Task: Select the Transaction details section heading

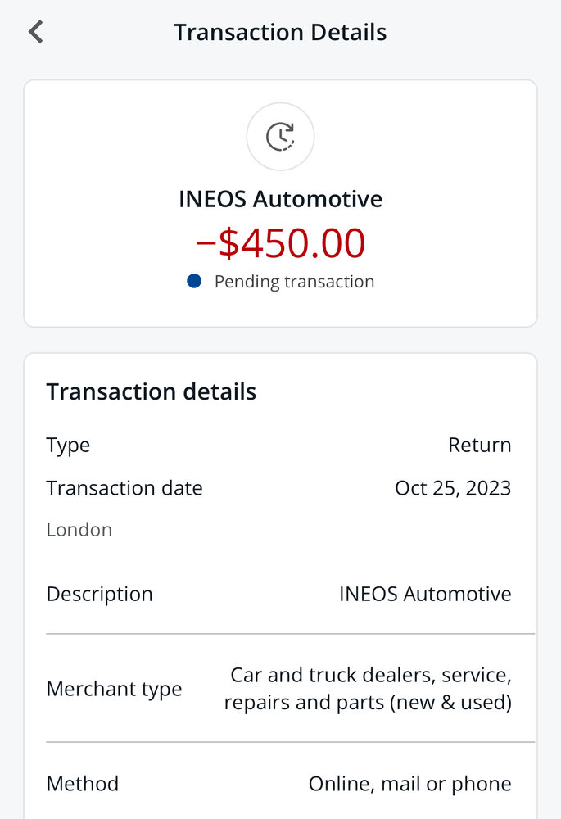Action: [152, 391]
